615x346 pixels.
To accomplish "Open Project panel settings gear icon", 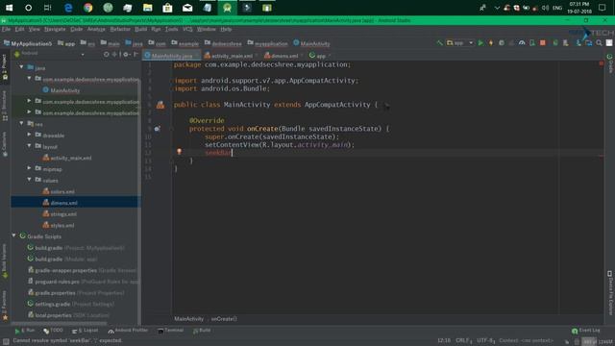I will 126,55.
